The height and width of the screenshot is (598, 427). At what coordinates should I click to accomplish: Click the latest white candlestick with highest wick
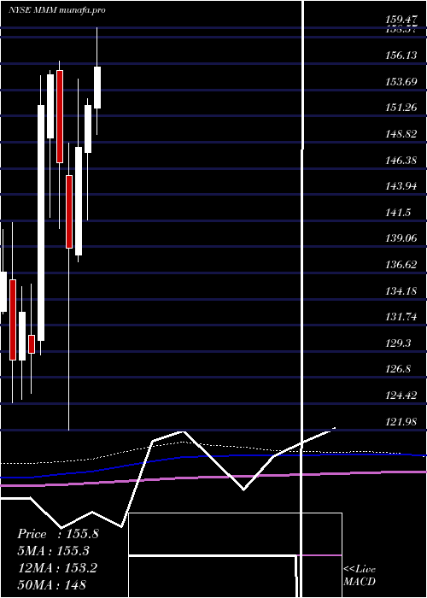97,87
